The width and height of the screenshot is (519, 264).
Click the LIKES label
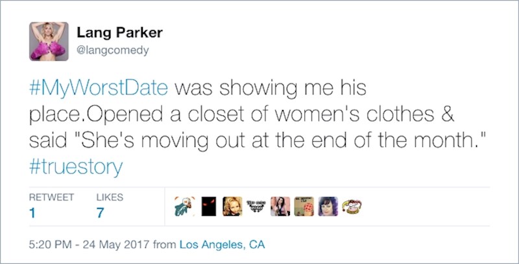(110, 197)
